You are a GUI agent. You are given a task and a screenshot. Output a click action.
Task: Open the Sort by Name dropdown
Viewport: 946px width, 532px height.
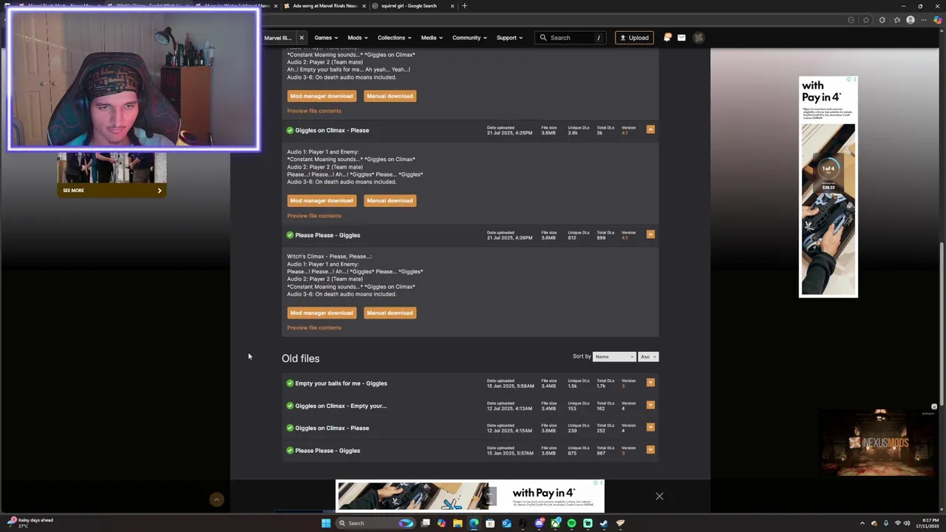click(614, 357)
